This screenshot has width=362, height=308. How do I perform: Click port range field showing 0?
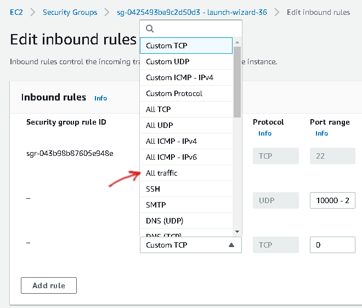(x=332, y=245)
